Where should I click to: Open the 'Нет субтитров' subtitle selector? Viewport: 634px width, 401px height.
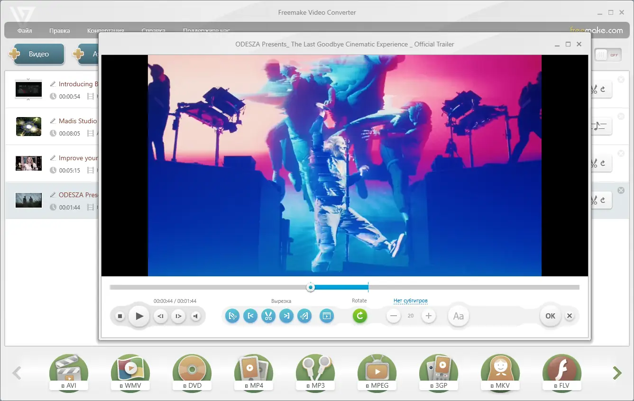click(x=411, y=301)
